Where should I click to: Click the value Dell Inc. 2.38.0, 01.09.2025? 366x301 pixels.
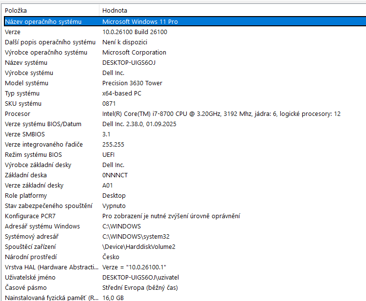click(x=139, y=124)
